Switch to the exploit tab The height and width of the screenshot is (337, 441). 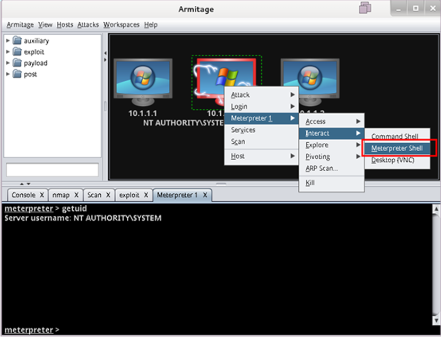click(x=129, y=195)
